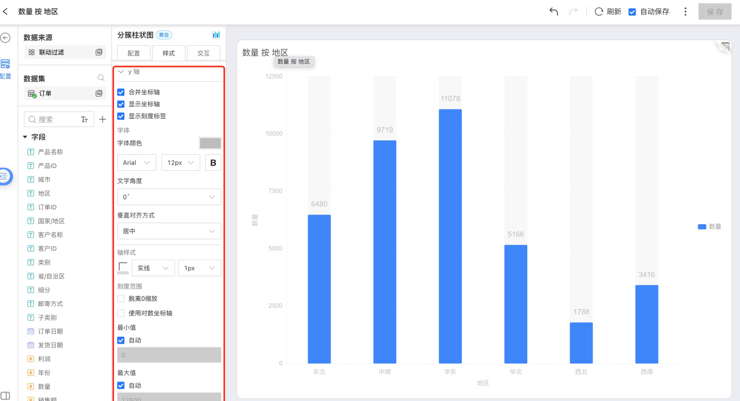Screen dimensions: 740x401
Task: Open the 文字角度 dropdown
Action: pyautogui.click(x=169, y=197)
